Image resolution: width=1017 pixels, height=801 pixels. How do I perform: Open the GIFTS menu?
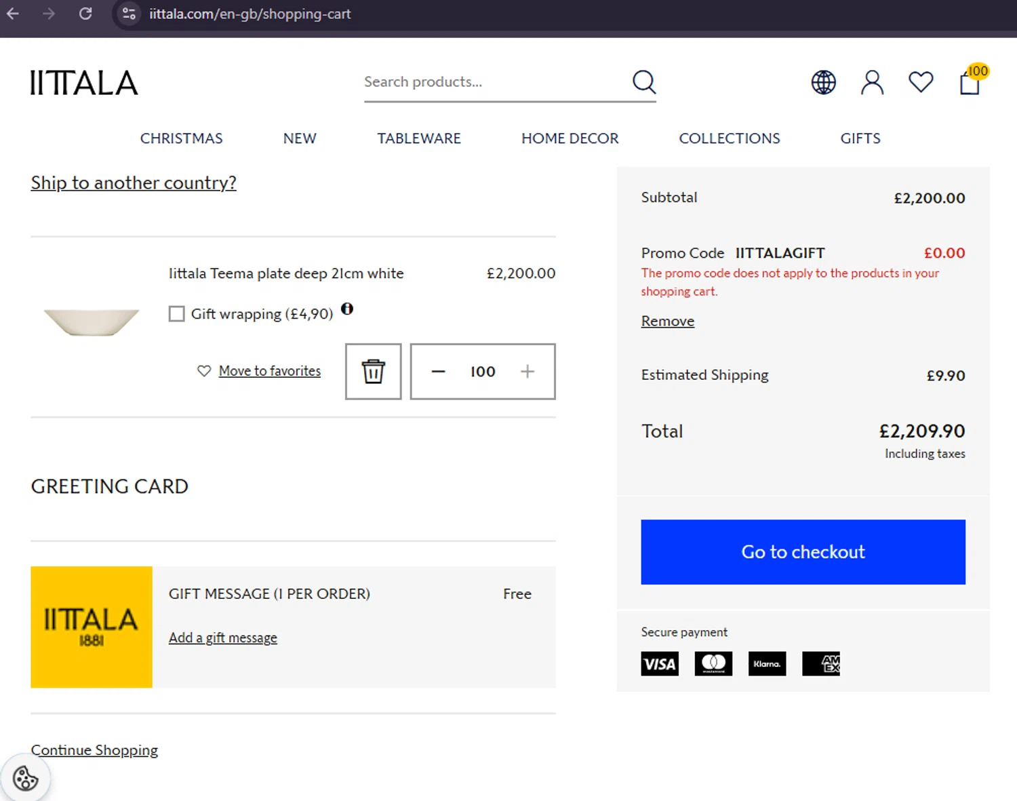click(x=860, y=138)
